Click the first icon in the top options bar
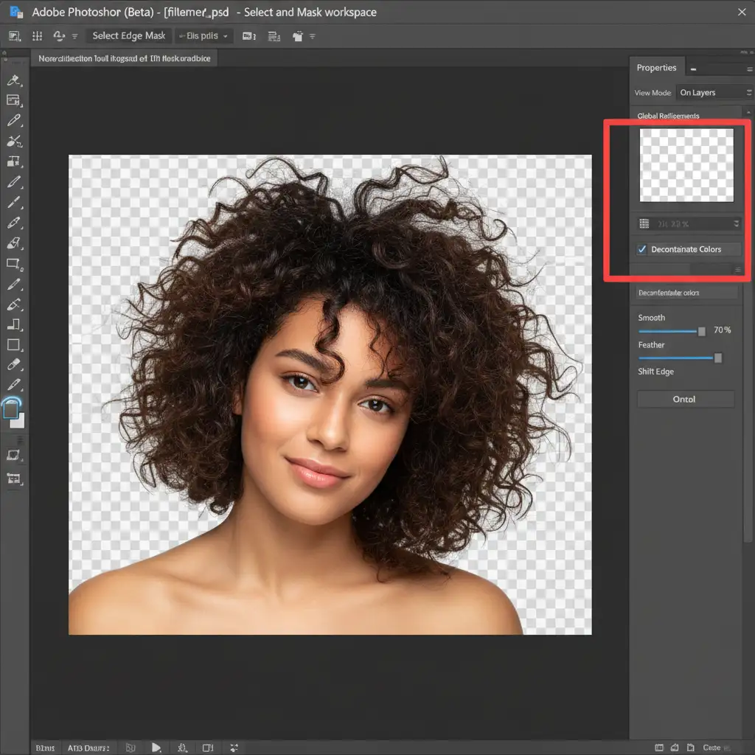 [14, 35]
